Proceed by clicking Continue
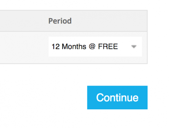 [117, 97]
